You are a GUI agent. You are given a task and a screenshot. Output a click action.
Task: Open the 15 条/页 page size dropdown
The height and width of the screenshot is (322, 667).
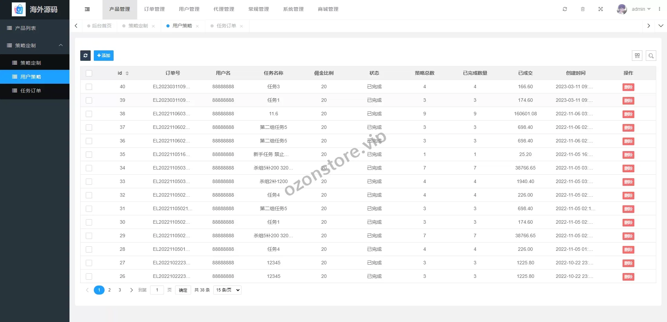tap(228, 290)
